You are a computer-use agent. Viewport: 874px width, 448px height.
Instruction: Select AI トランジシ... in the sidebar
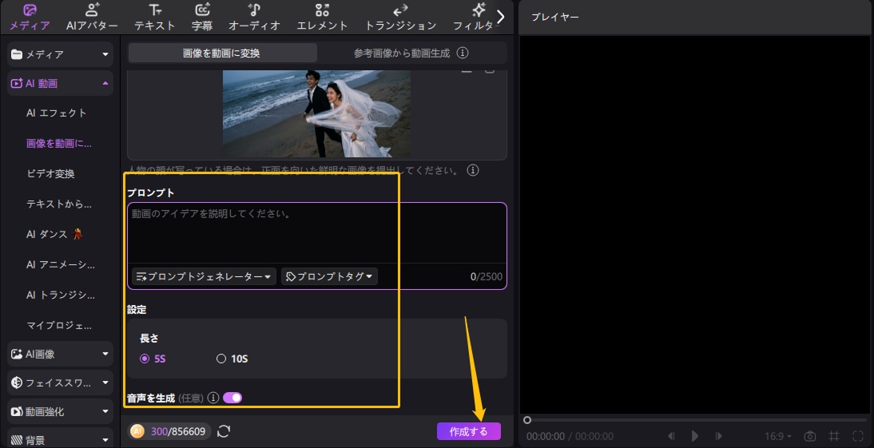(x=60, y=295)
